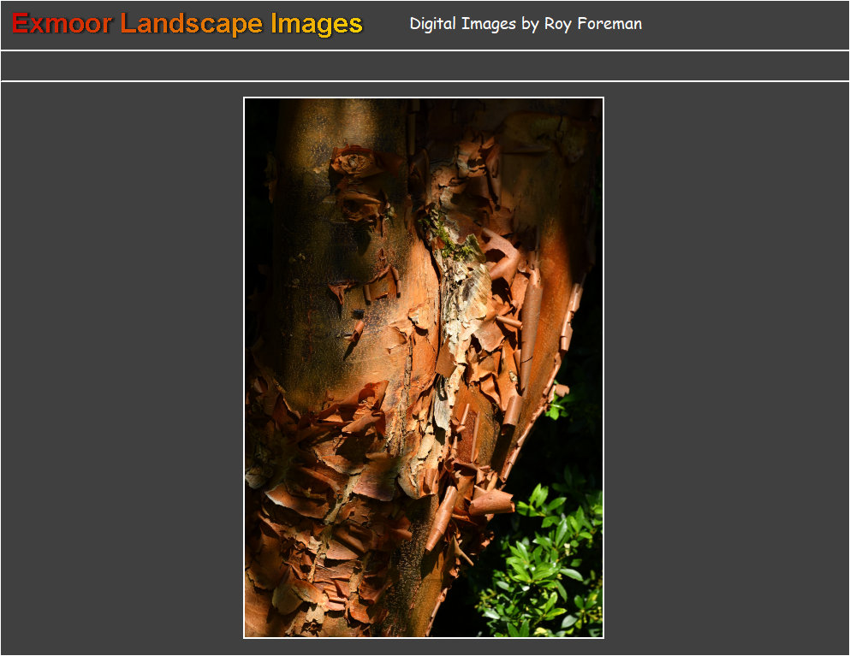Image resolution: width=850 pixels, height=656 pixels.
Task: Click the rolled bark curl near photo bottom
Action: tap(442, 519)
